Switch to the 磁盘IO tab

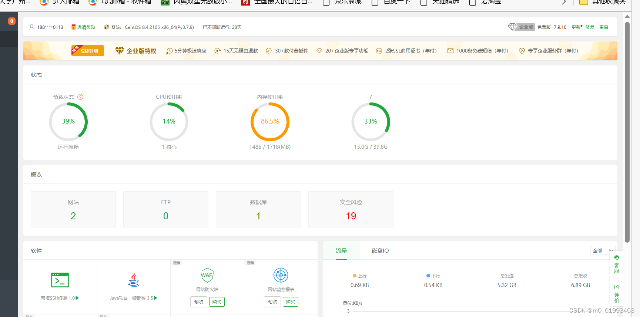pos(380,250)
